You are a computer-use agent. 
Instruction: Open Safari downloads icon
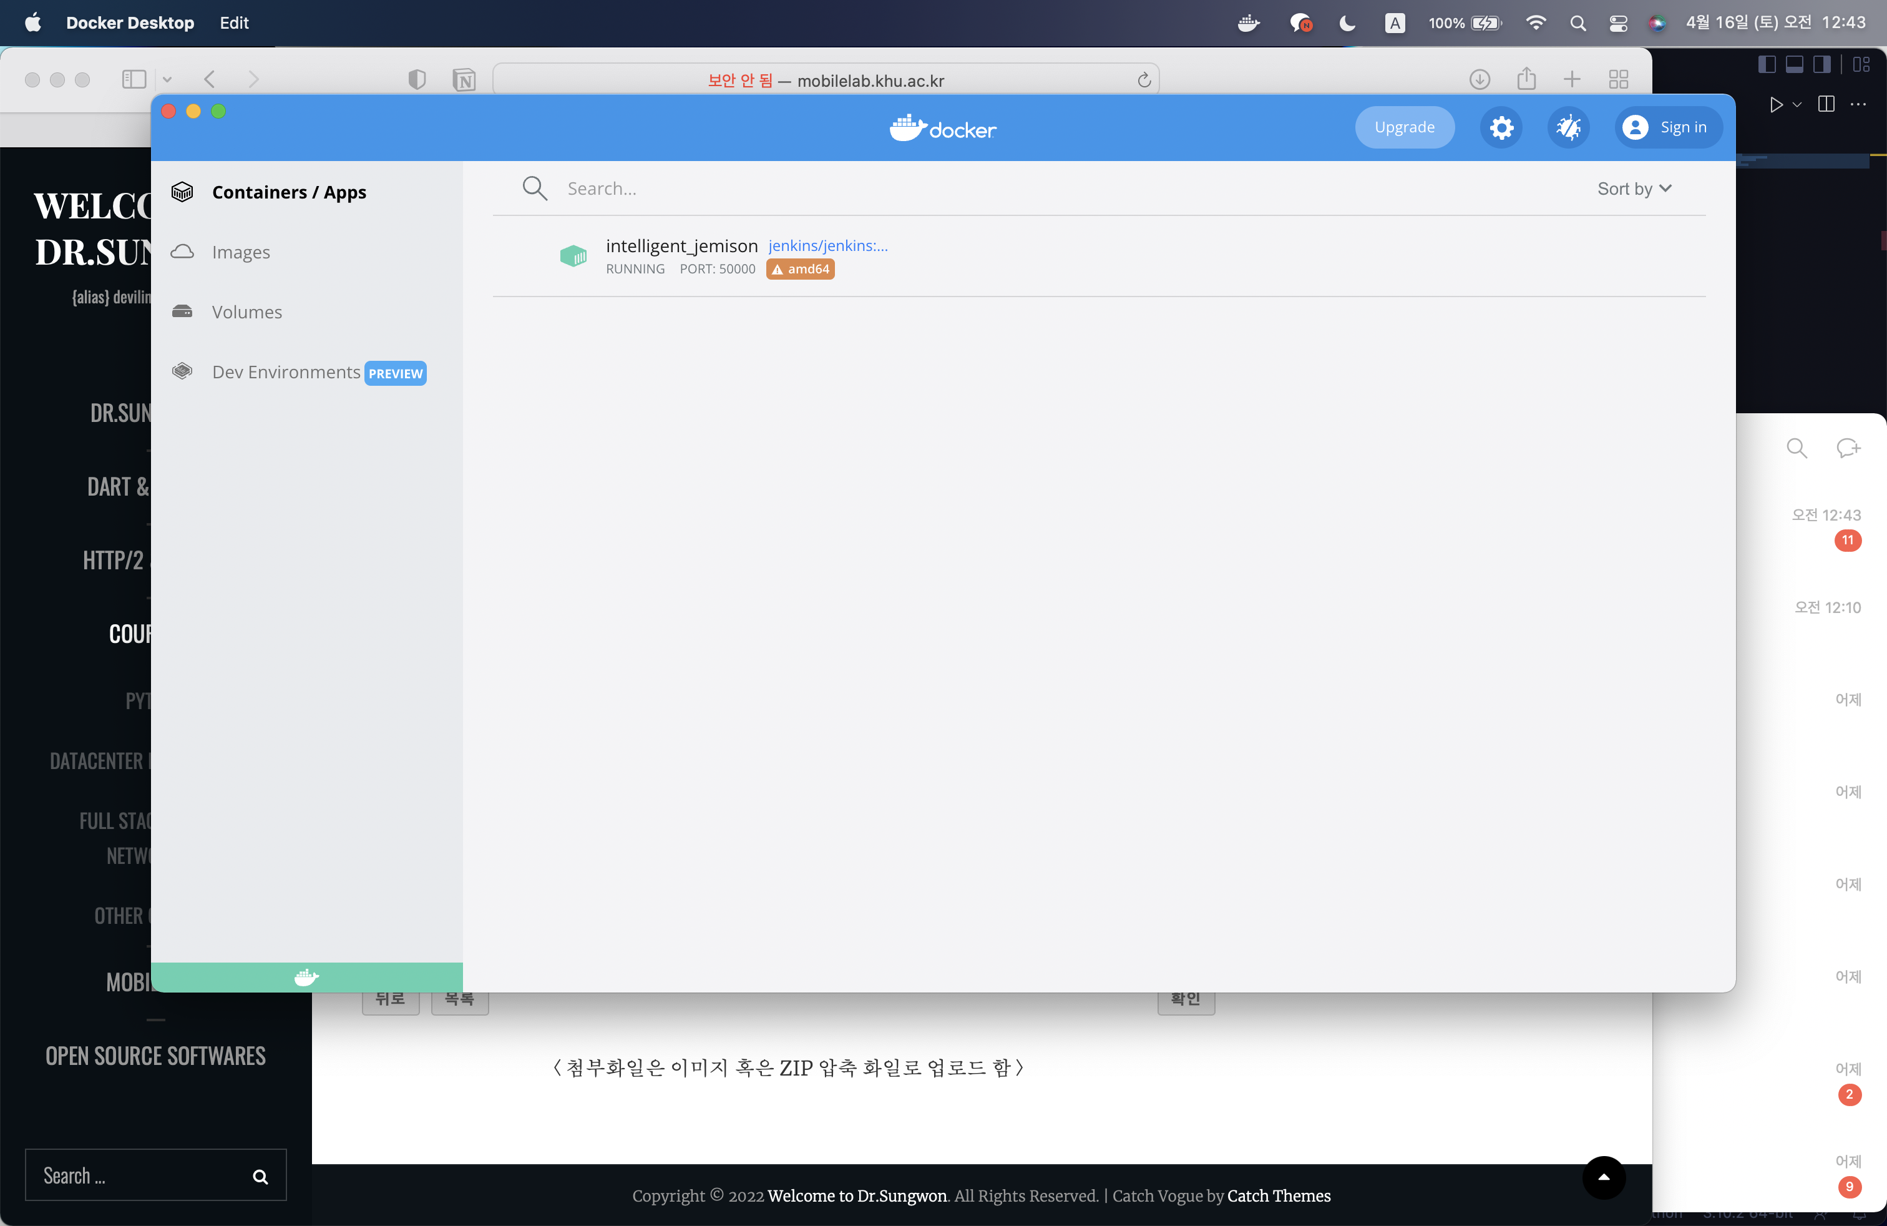1480,79
